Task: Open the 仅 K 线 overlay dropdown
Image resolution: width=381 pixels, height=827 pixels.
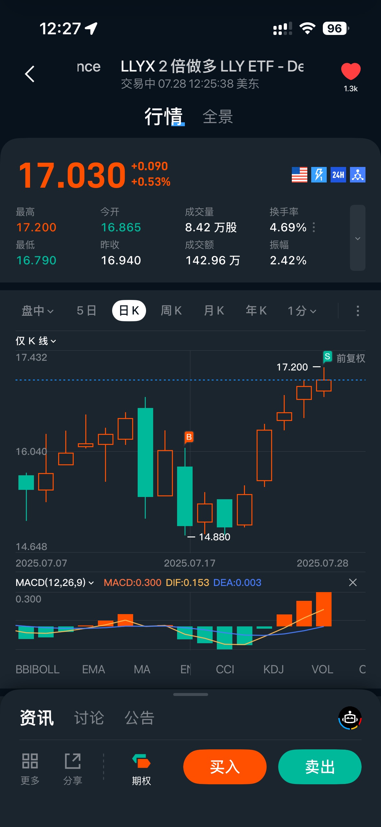Action: (36, 341)
